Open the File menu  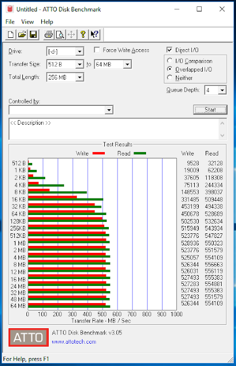(10, 22)
